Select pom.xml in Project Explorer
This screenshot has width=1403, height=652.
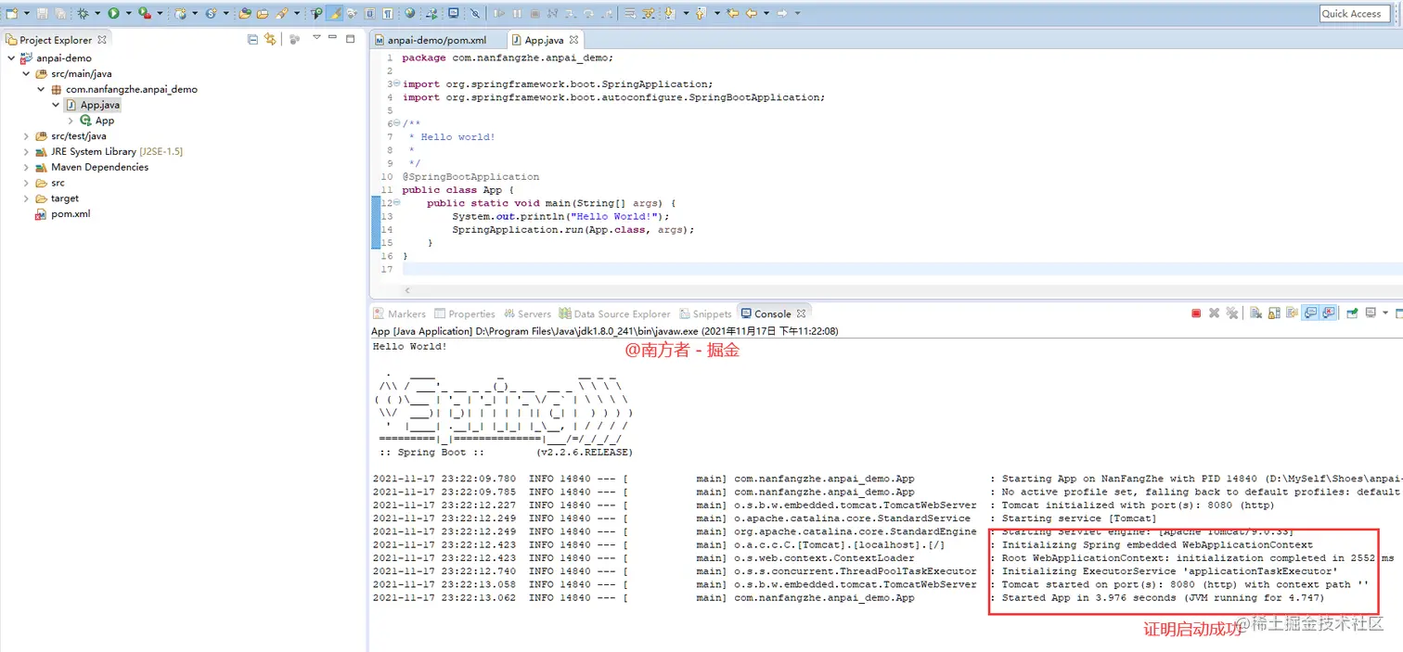tap(70, 213)
